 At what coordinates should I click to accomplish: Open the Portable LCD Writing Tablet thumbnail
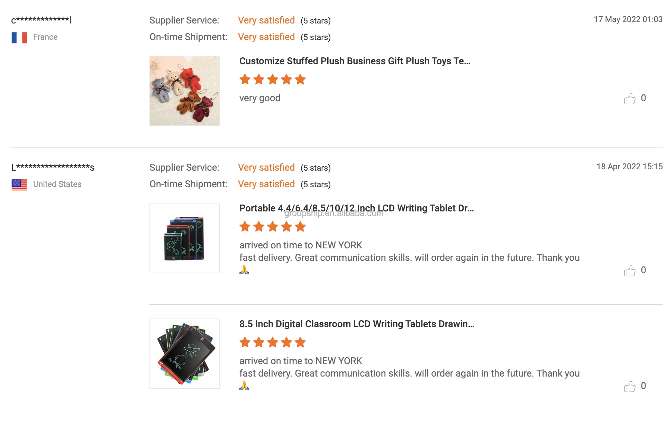185,238
